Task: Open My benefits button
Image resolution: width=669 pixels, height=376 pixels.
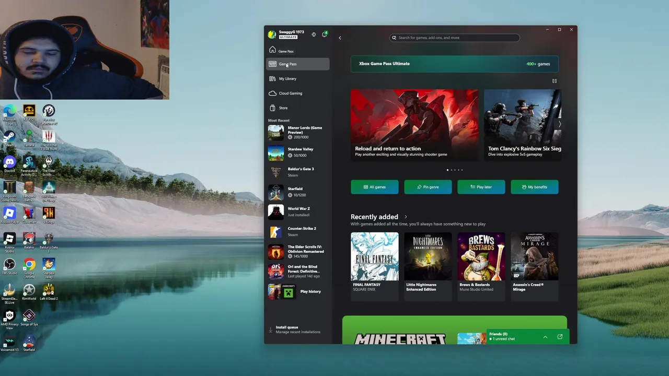Action: pos(535,187)
